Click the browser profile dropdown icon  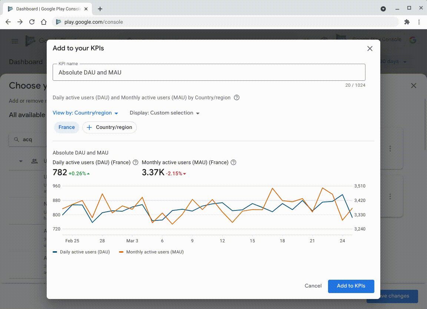click(x=383, y=9)
